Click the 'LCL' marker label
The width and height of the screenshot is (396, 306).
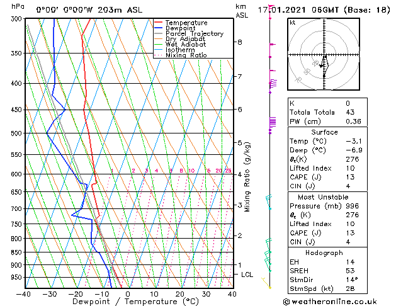pos(247,275)
